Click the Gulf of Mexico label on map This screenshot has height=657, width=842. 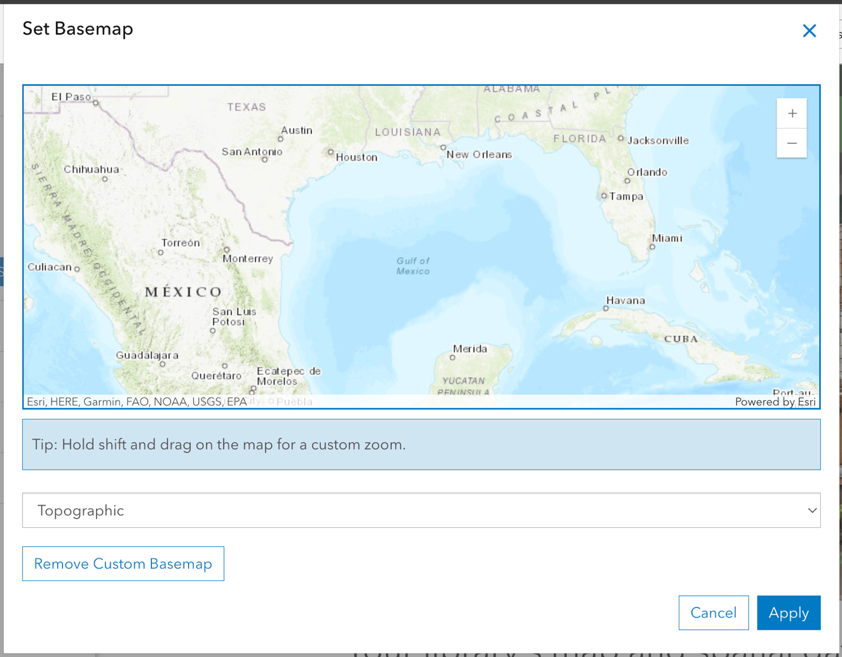413,266
